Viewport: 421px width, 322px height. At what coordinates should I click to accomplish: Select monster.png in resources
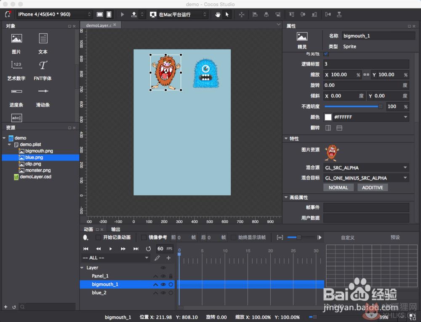[x=38, y=170]
